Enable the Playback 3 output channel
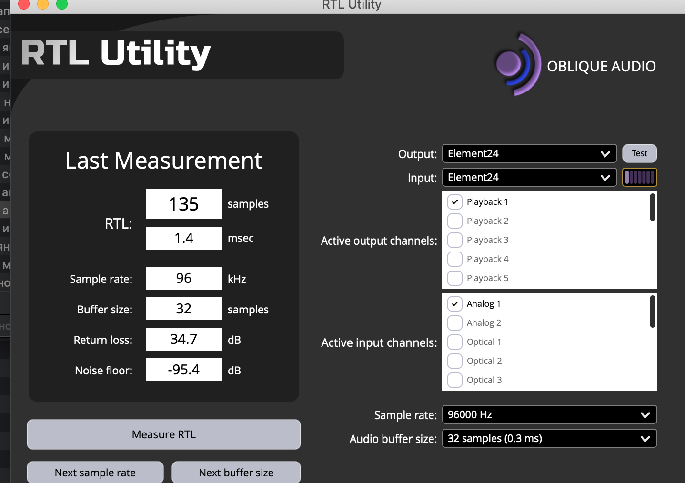This screenshot has height=483, width=685. (x=455, y=240)
